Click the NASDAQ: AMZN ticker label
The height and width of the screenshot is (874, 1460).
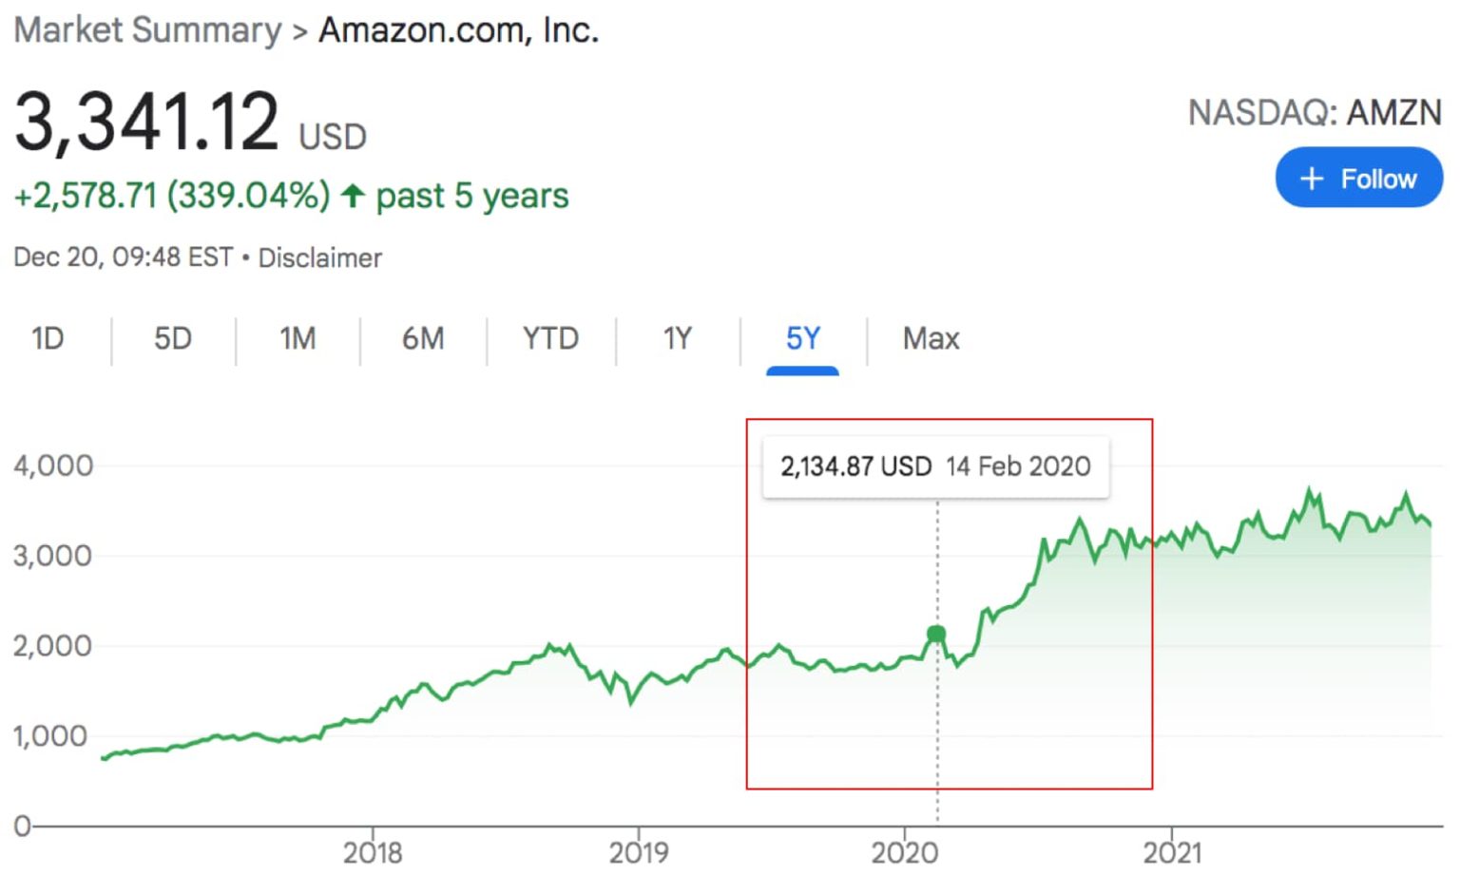pos(1316,113)
